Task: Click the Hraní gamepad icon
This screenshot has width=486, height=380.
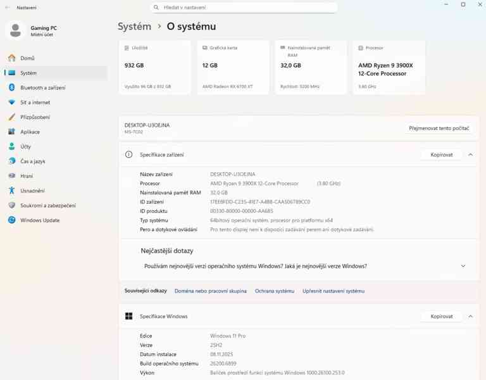Action: [x=12, y=175]
